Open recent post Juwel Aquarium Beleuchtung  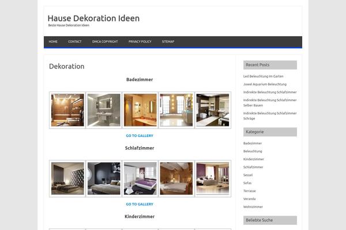click(265, 84)
